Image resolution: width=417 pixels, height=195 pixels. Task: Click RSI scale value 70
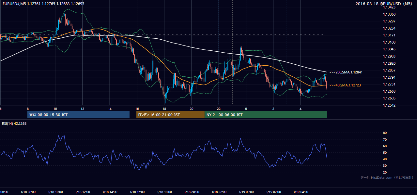[385, 139]
